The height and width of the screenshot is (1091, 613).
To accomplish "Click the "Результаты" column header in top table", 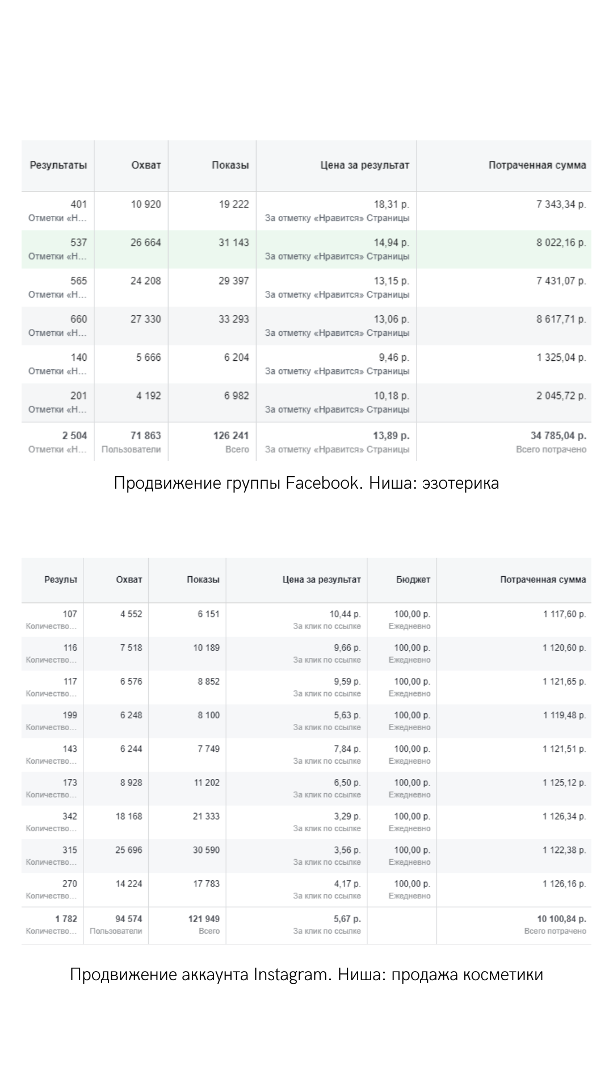I will pos(58,165).
